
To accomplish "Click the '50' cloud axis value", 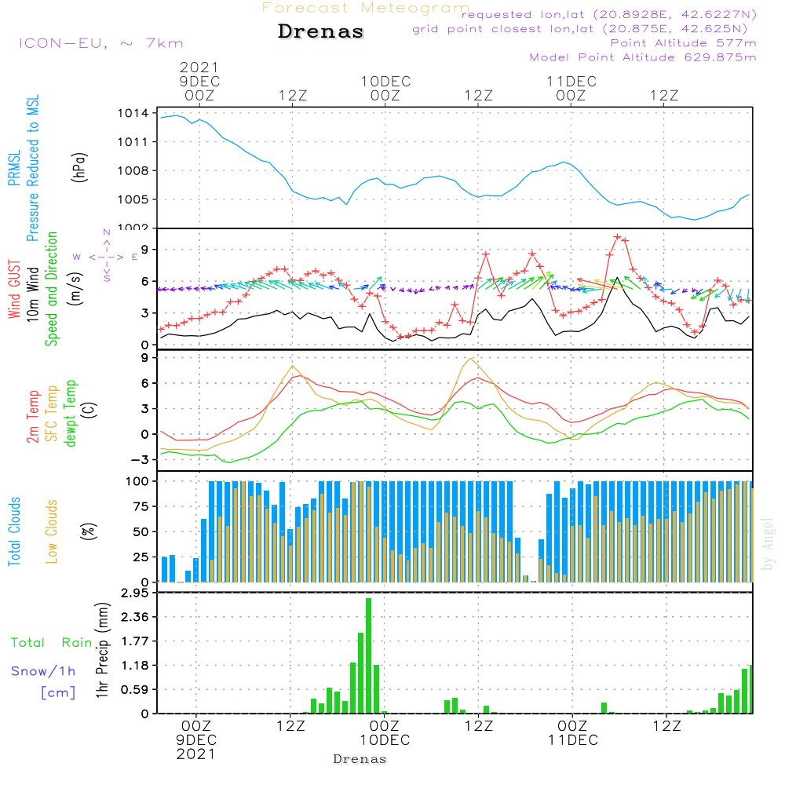I will [x=141, y=532].
